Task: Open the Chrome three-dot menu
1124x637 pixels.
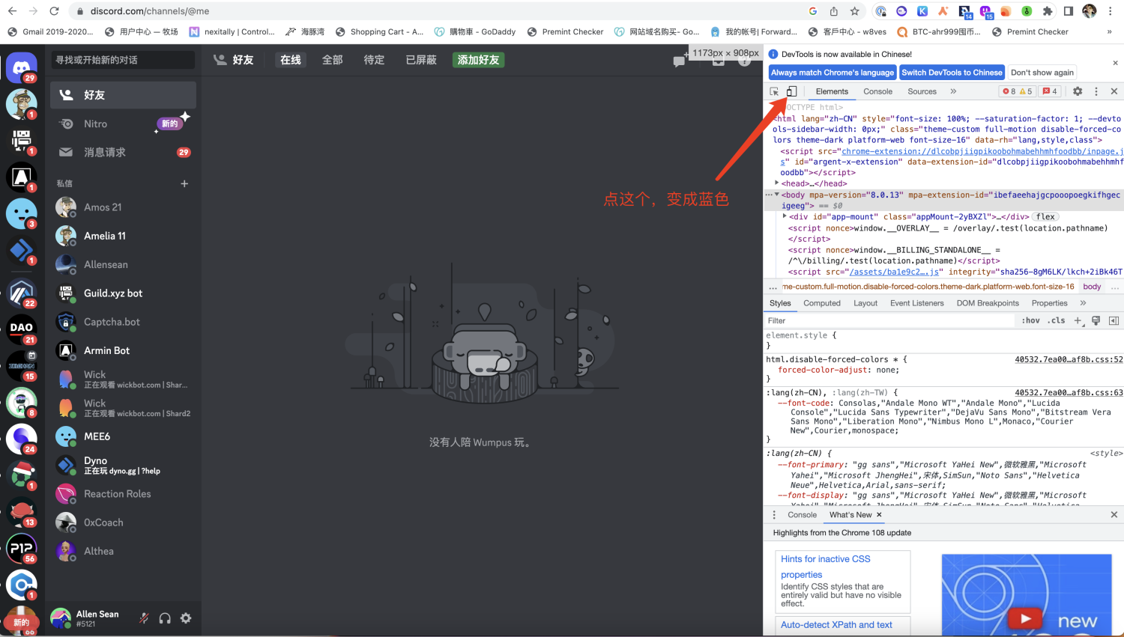Action: (1111, 11)
